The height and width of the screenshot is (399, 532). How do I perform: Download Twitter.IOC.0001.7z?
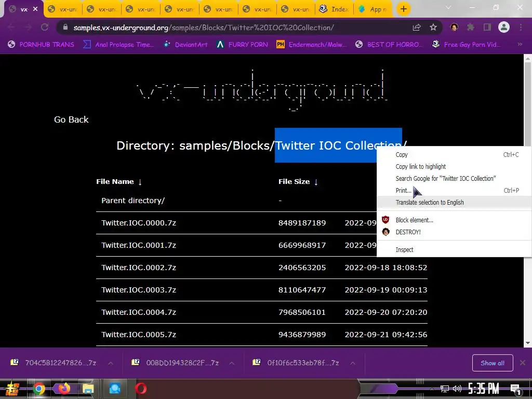(x=139, y=245)
